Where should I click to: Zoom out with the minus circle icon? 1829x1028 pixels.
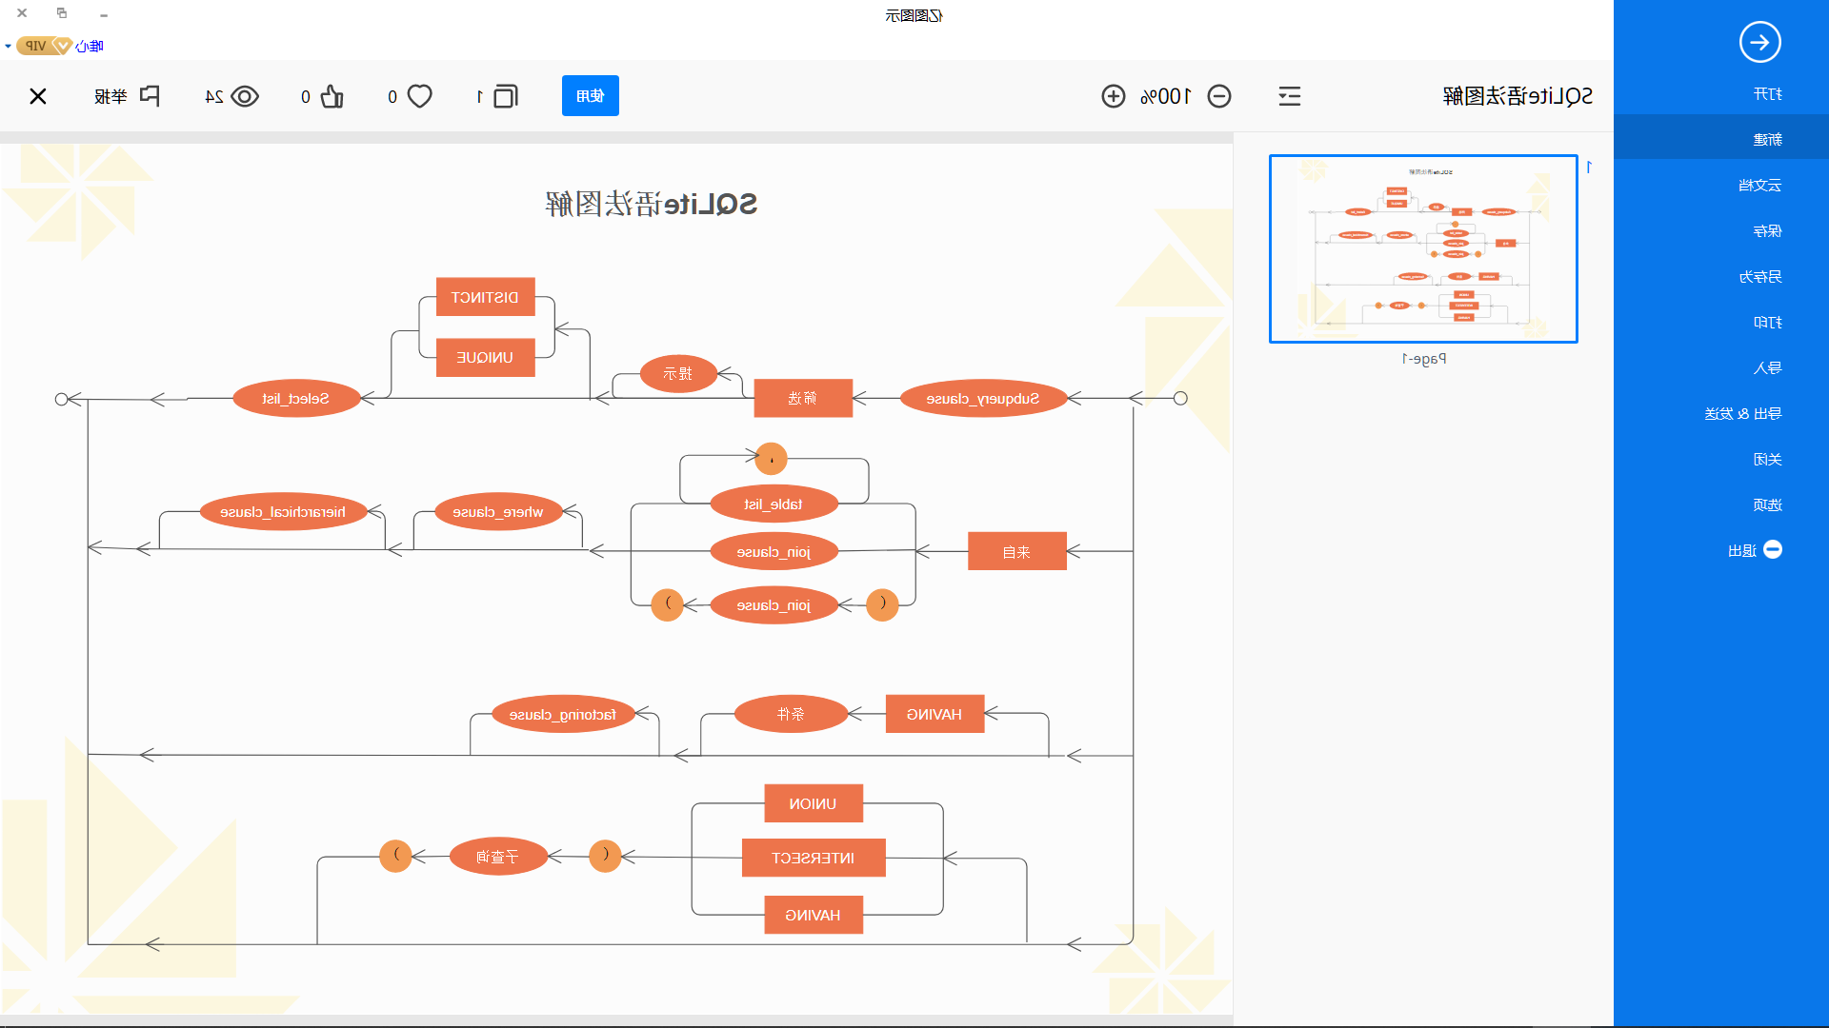tap(1219, 96)
